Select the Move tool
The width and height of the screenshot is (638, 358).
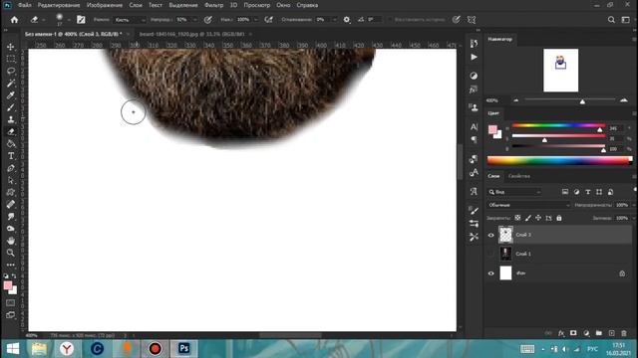(x=11, y=47)
